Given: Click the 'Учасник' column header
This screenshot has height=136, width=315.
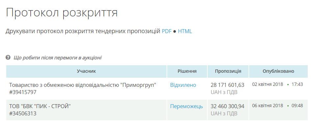Looking at the screenshot, I should [x=86, y=71].
